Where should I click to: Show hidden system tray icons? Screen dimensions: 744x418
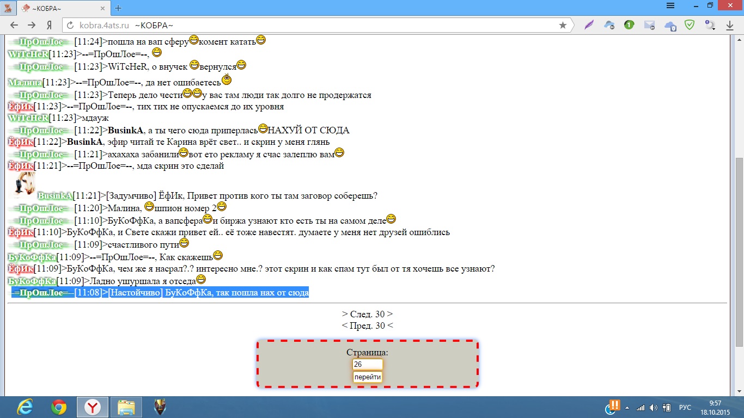click(x=627, y=408)
